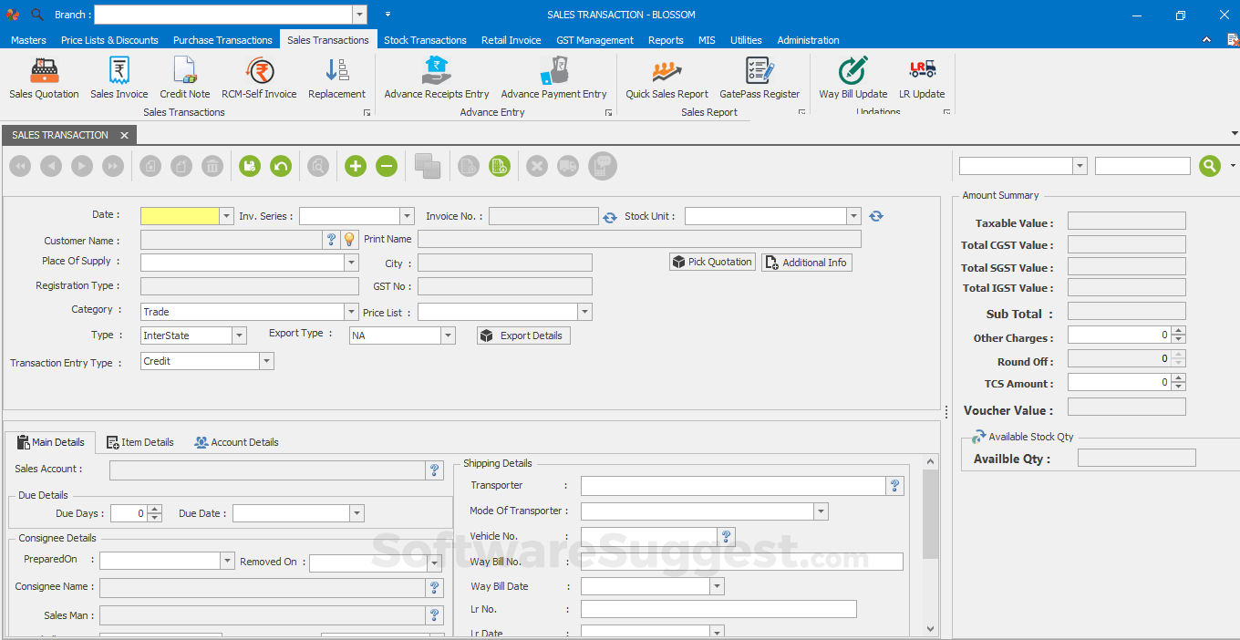Image resolution: width=1240 pixels, height=640 pixels.
Task: Open Advance Receipts Entry
Action: (436, 77)
